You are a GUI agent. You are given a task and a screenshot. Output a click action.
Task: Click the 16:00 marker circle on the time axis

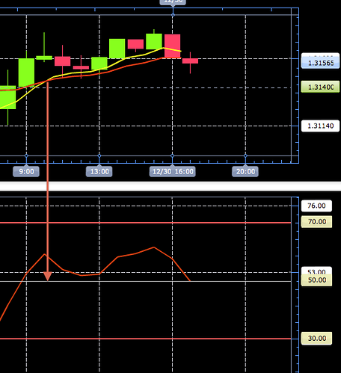pos(172,155)
